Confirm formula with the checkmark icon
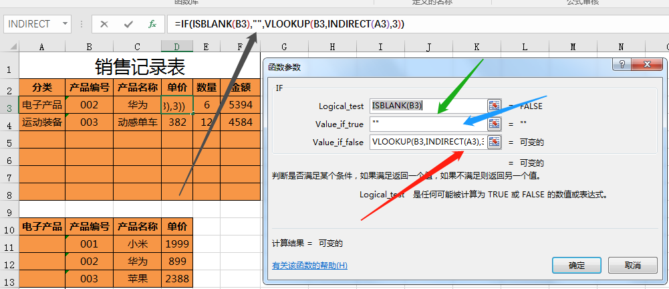 click(128, 24)
